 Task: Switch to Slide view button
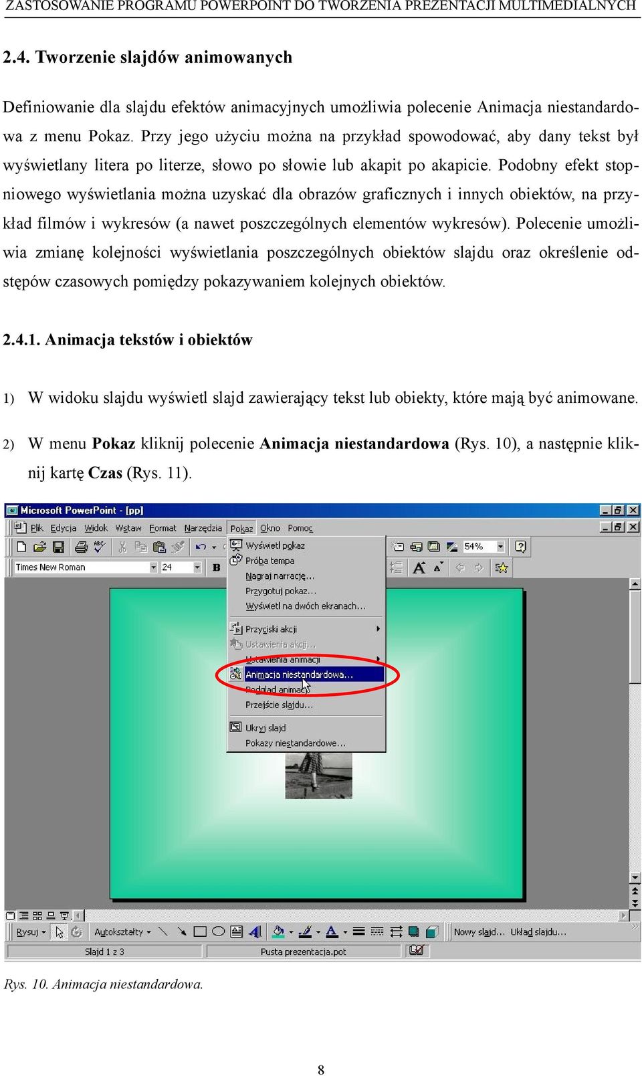click(10, 915)
